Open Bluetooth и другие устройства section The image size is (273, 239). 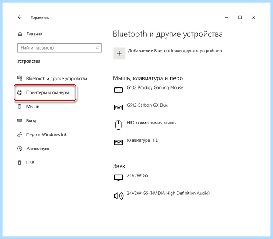click(57, 79)
